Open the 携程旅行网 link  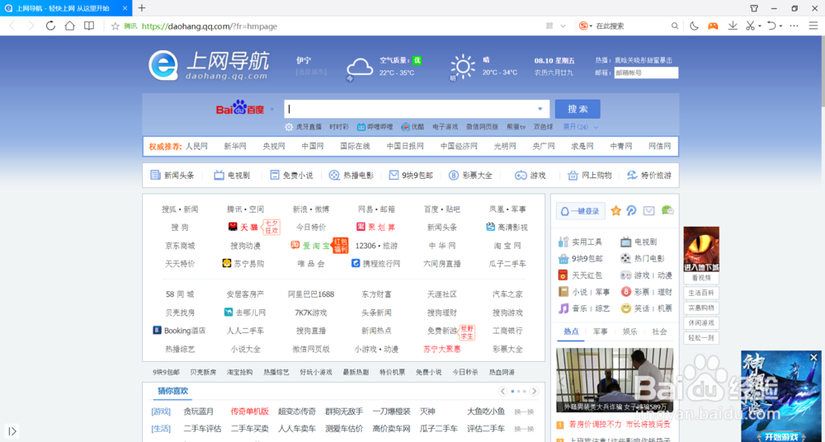coord(376,263)
